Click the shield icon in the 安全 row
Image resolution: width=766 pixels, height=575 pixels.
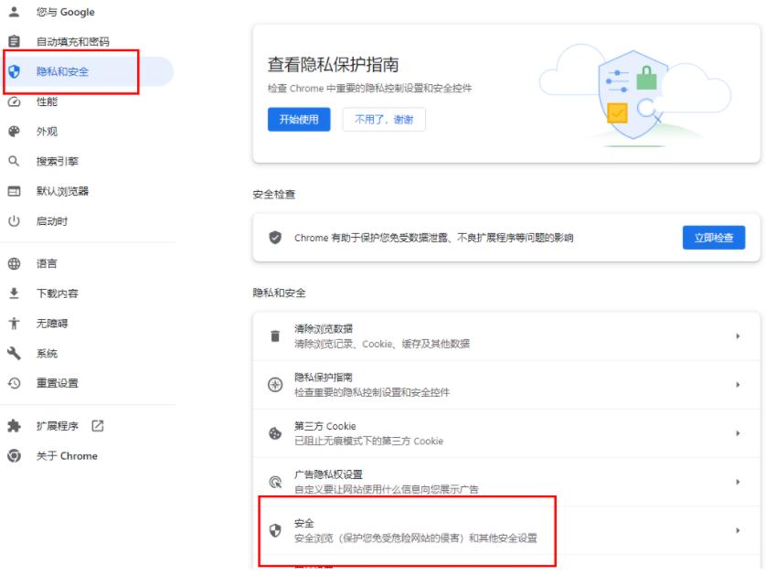coord(275,530)
